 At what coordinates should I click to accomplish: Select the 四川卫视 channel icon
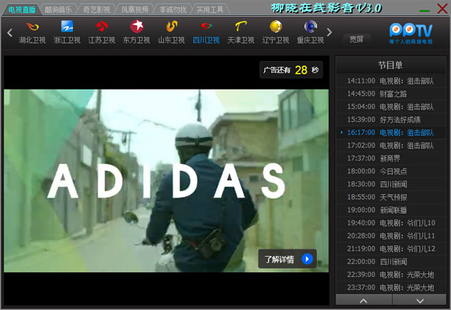[206, 27]
